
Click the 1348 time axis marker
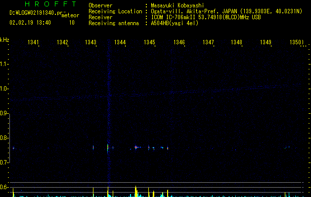[236, 42]
